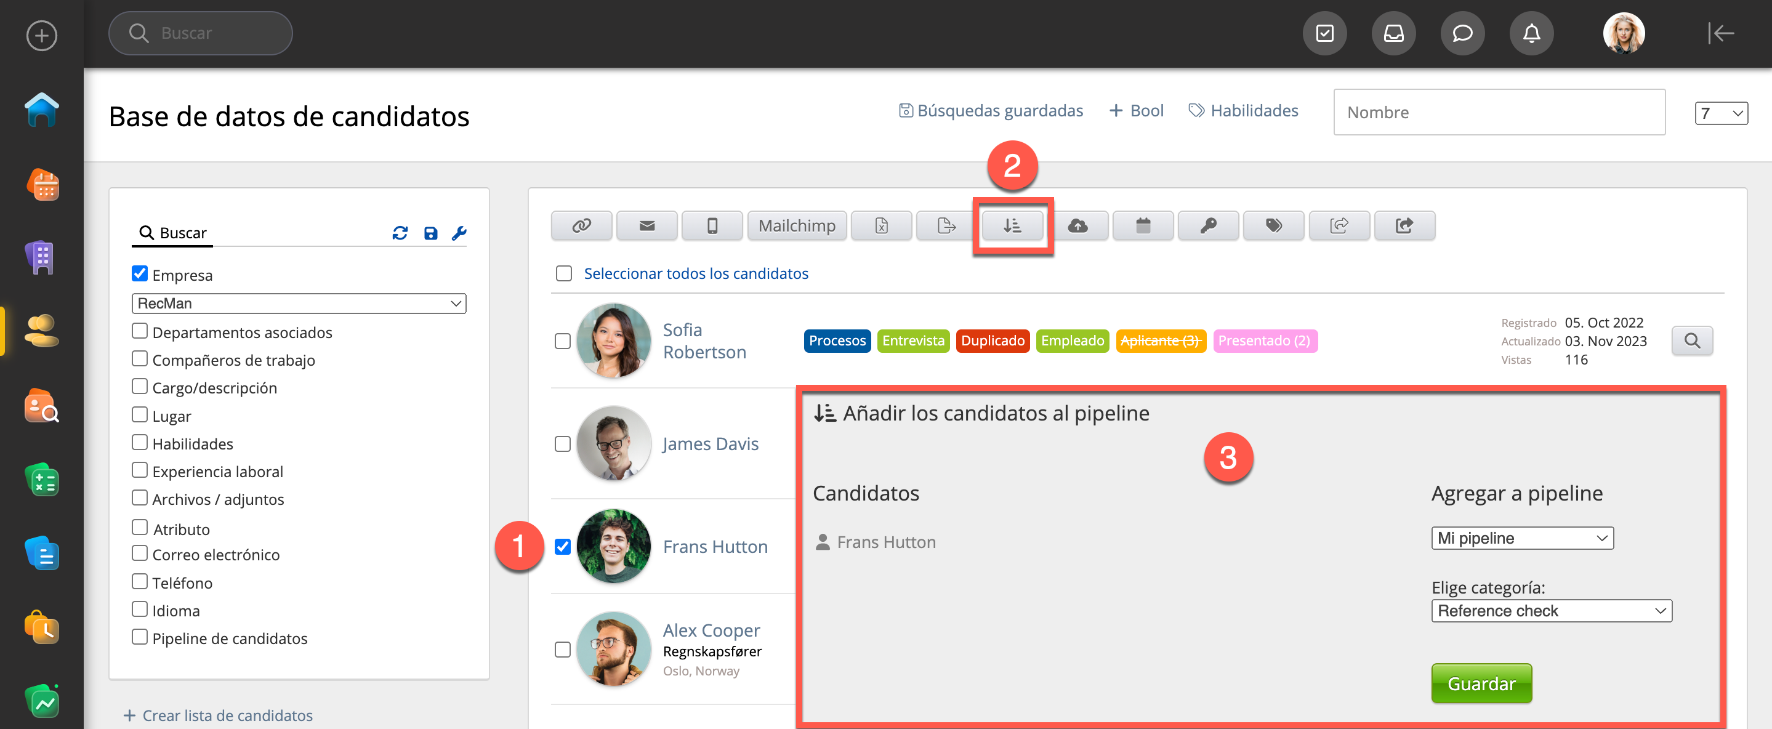Click the pink Presentado (2) tag
Screen dimensions: 1772x729
pyautogui.click(x=1264, y=341)
